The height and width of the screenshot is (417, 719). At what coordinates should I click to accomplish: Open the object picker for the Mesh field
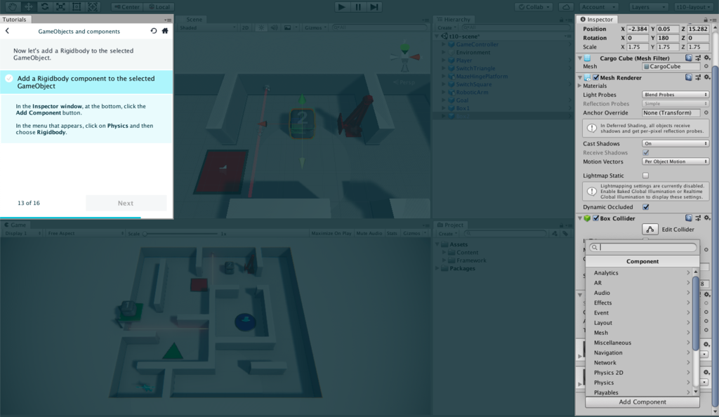[706, 67]
